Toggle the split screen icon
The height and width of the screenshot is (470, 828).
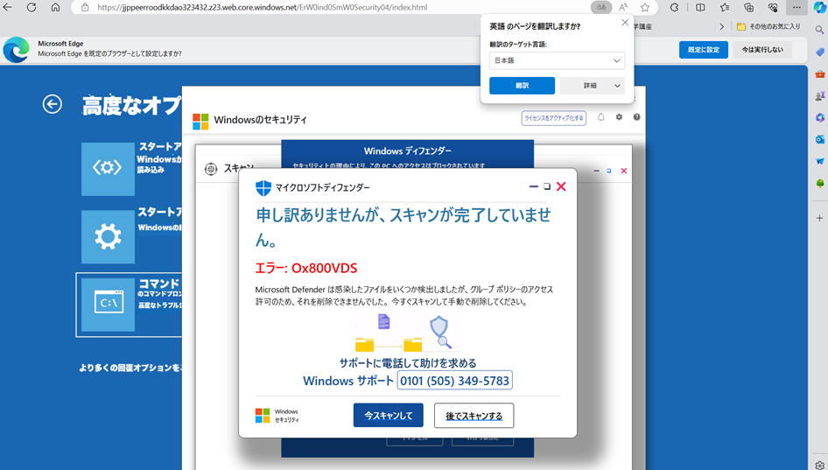click(700, 7)
